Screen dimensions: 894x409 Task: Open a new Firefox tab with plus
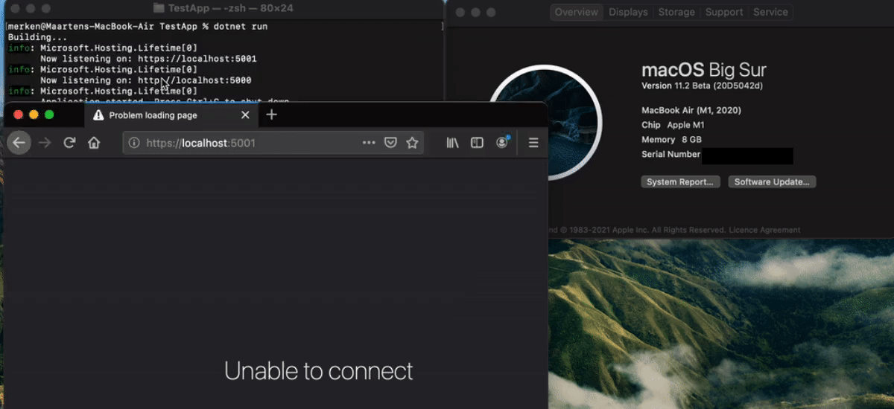coord(272,115)
